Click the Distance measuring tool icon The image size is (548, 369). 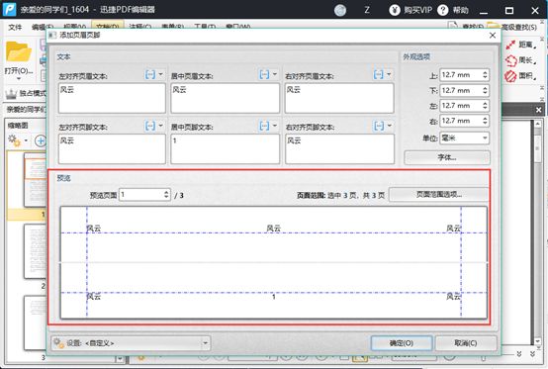(x=511, y=45)
